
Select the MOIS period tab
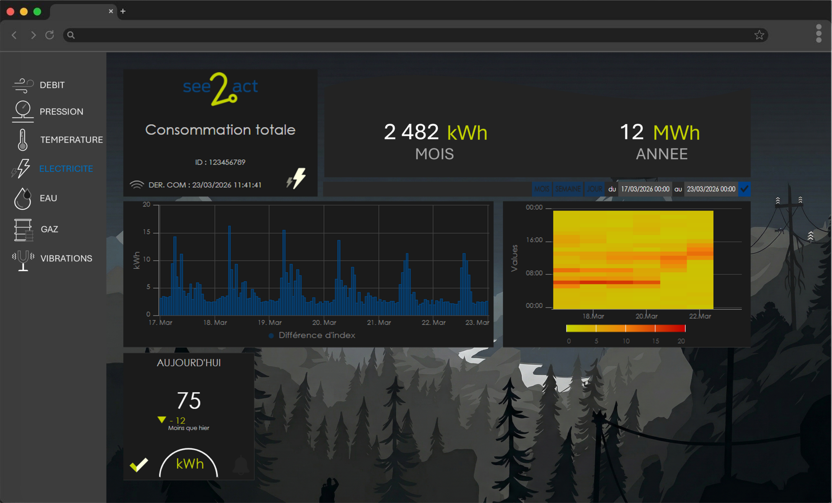point(542,189)
